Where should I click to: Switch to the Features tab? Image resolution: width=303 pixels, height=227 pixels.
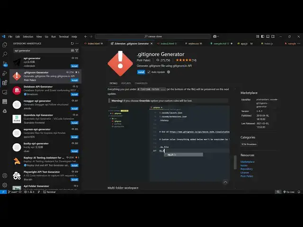click(126, 83)
